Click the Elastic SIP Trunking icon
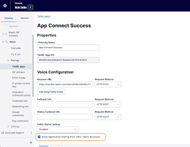The height and width of the screenshot is (147, 190). (x=6, y=34)
